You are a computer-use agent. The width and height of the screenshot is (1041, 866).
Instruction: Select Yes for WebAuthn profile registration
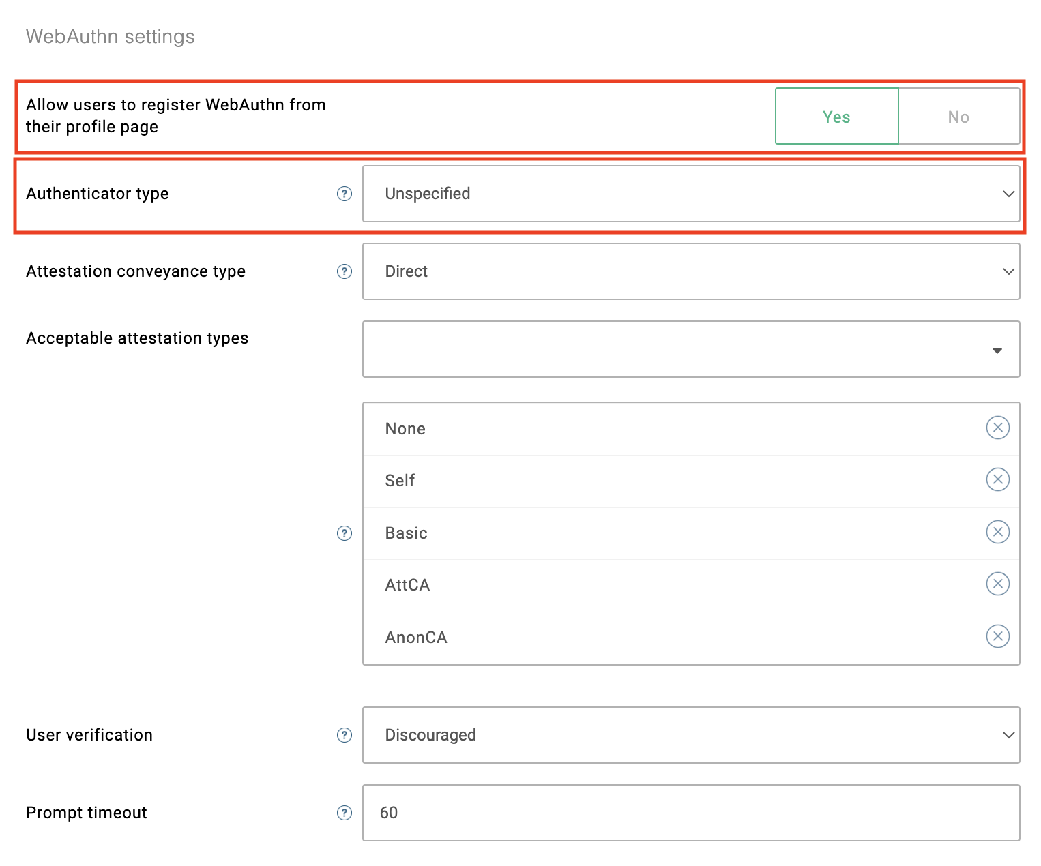pos(837,117)
